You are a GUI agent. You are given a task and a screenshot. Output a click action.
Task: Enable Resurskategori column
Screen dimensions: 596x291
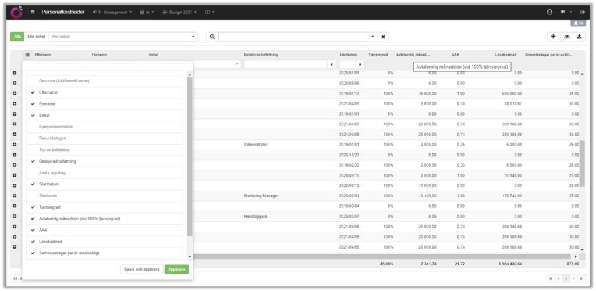(104, 138)
